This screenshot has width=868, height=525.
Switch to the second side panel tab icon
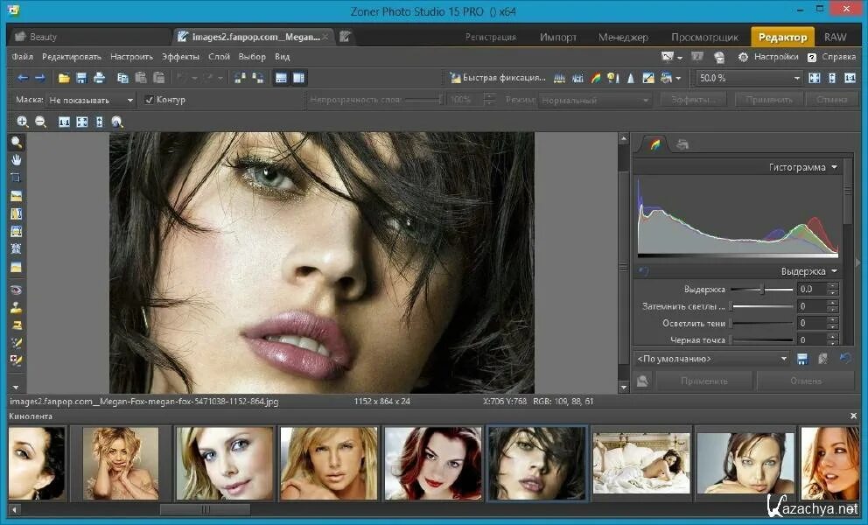click(x=682, y=144)
